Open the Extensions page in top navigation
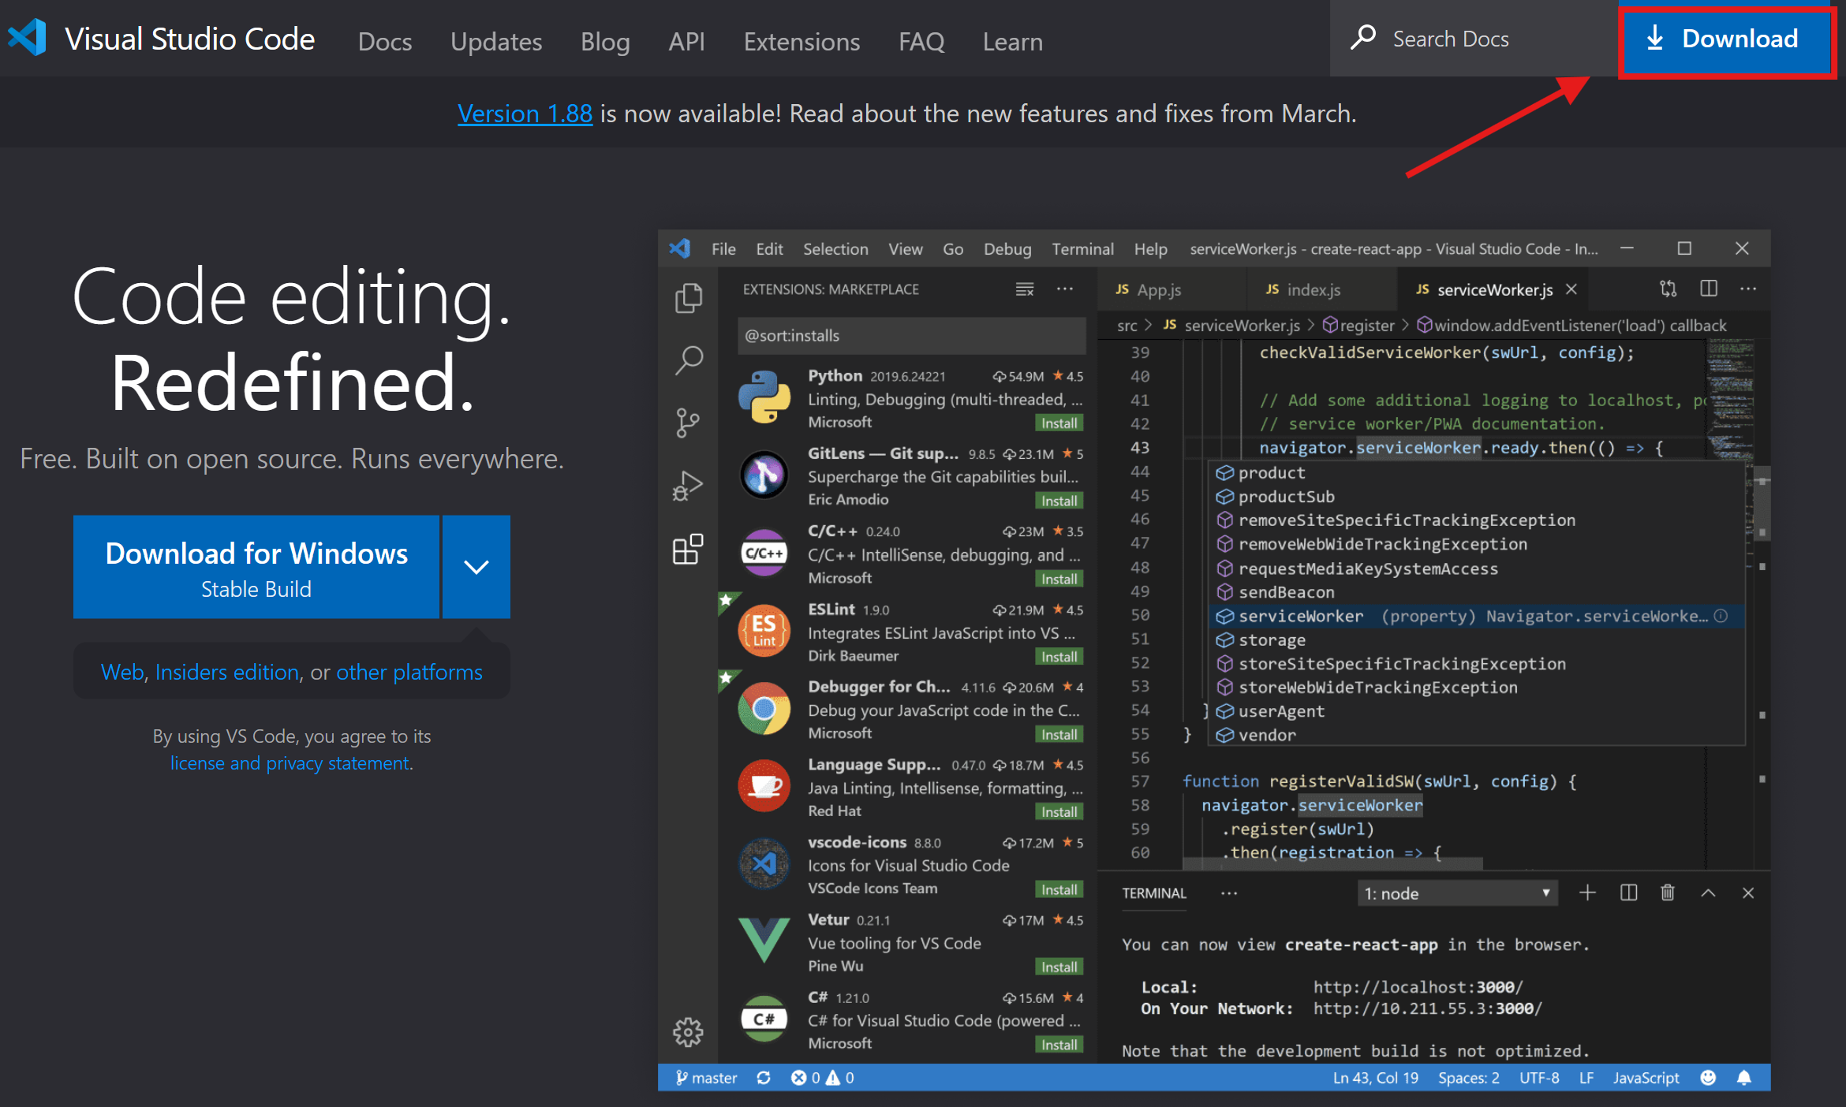This screenshot has width=1846, height=1107. click(802, 41)
